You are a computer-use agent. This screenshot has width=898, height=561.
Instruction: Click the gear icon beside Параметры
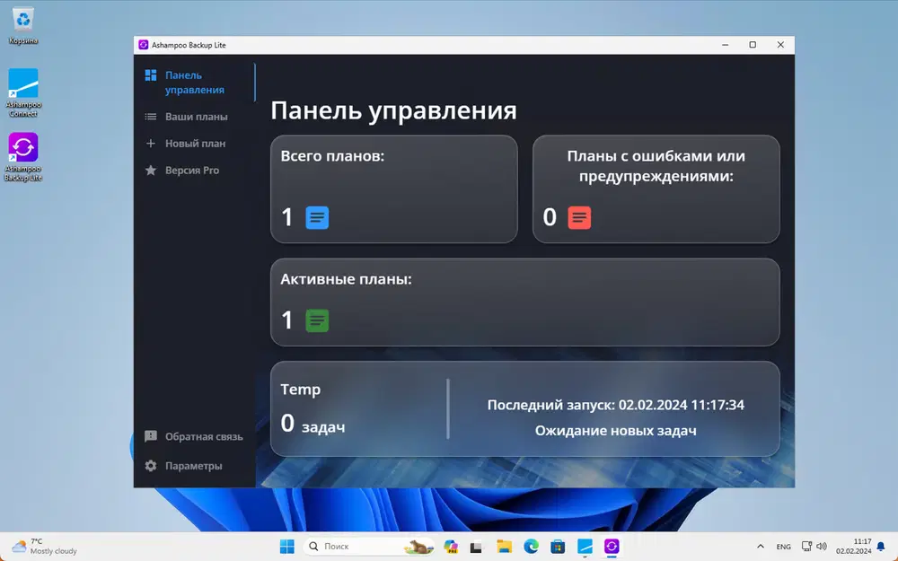click(x=151, y=466)
